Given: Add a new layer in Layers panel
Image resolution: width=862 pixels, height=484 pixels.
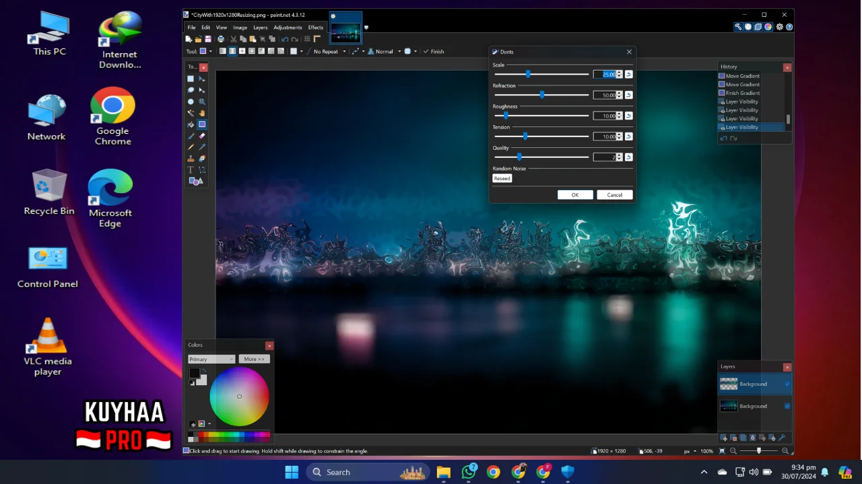Looking at the screenshot, I should pos(723,438).
